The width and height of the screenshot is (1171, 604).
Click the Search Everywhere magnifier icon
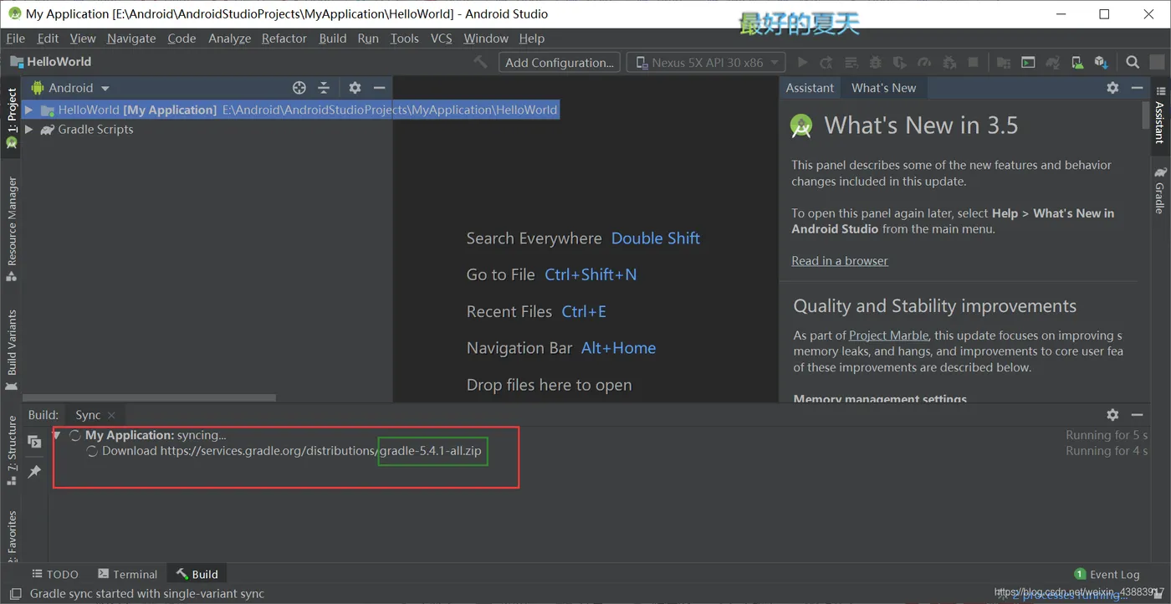1133,62
